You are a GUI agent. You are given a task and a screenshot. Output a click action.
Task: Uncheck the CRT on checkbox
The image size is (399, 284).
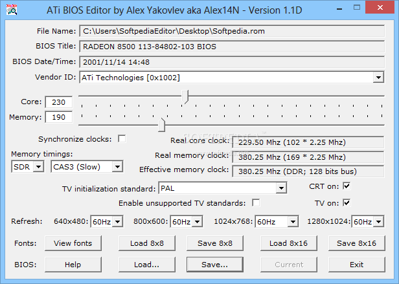pyautogui.click(x=347, y=186)
